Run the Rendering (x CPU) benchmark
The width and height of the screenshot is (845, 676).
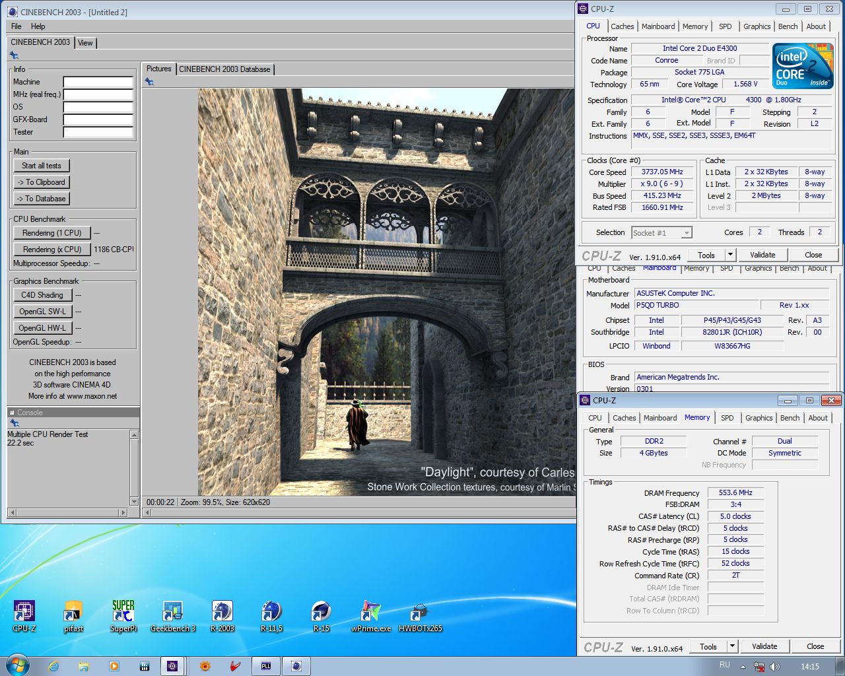coord(51,250)
